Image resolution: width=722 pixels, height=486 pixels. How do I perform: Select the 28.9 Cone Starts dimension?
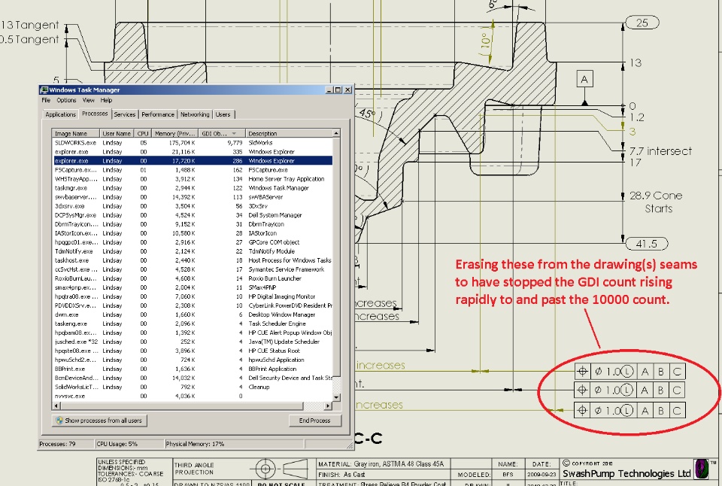point(656,202)
